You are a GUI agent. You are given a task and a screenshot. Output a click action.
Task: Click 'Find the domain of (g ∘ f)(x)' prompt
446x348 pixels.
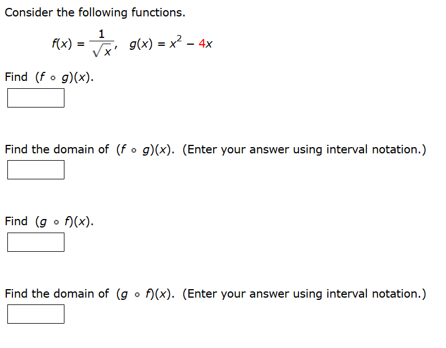tap(90, 294)
